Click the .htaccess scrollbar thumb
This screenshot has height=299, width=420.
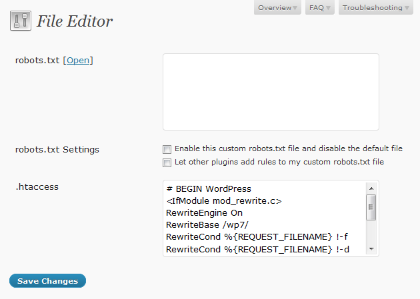click(371, 206)
